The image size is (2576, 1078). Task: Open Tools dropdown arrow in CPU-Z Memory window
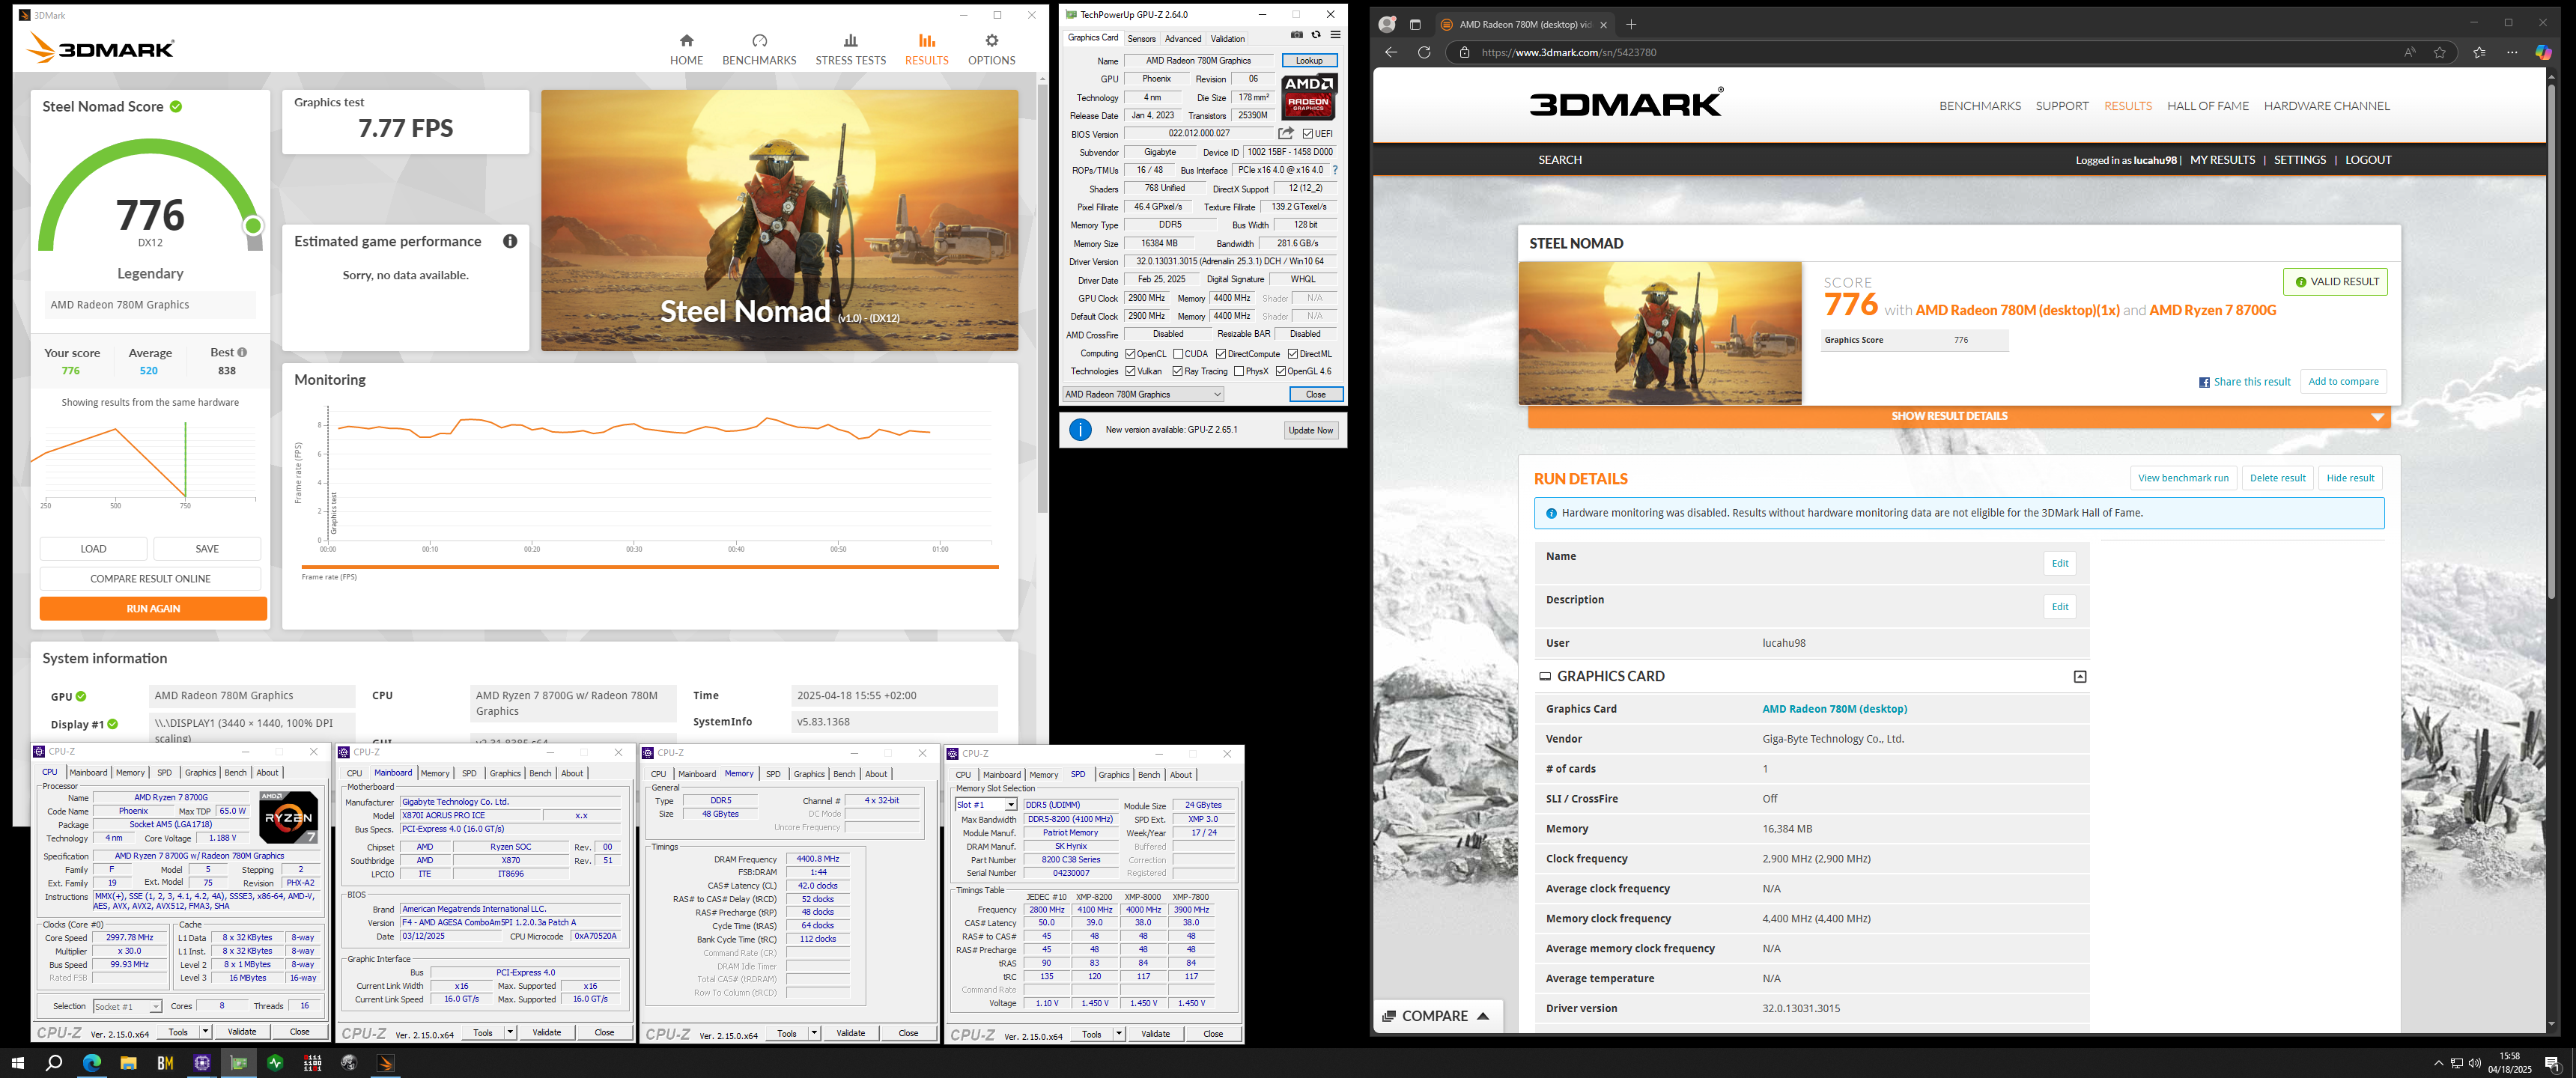(814, 1033)
